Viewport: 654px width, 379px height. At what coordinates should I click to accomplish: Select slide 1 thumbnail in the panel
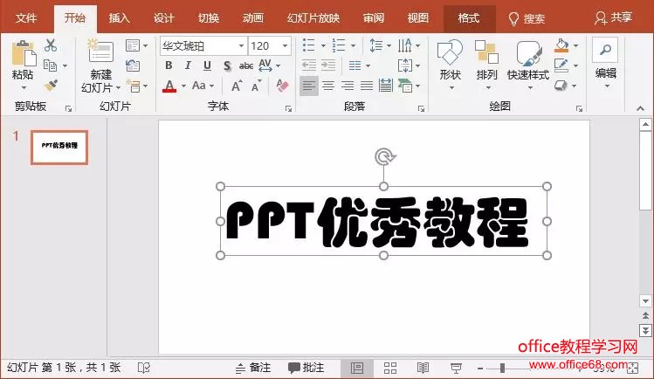click(59, 147)
